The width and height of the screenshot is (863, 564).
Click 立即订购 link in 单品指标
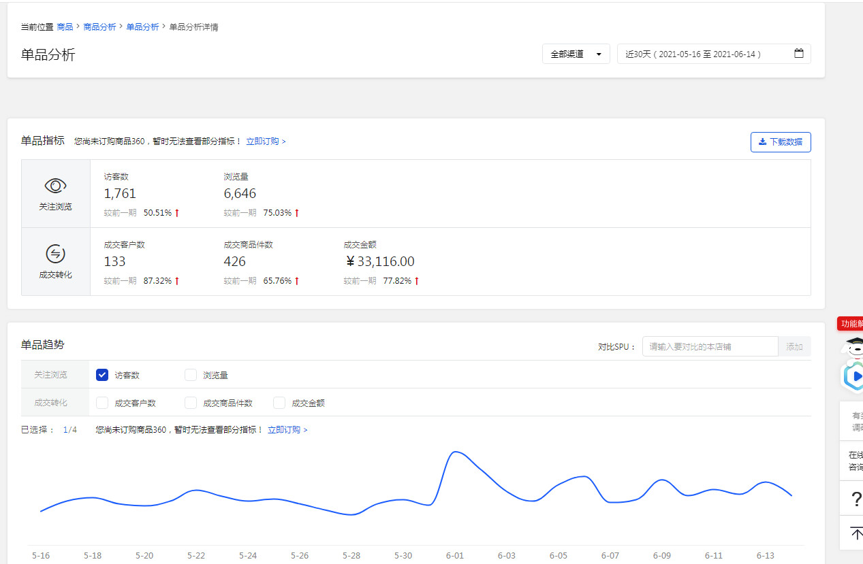click(266, 142)
